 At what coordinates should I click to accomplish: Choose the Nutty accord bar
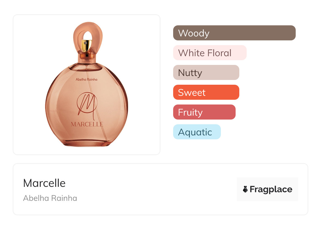[x=206, y=73]
